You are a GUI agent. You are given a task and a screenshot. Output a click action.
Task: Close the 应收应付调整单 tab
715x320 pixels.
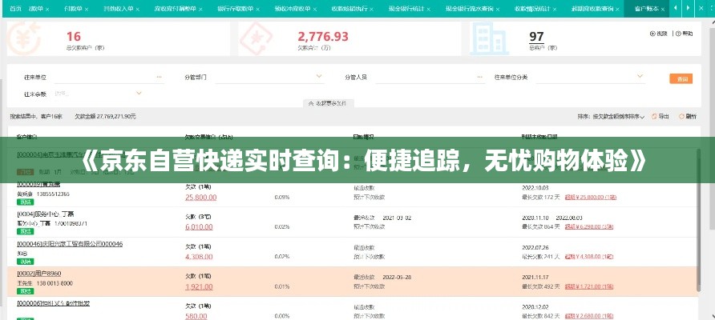click(201, 9)
